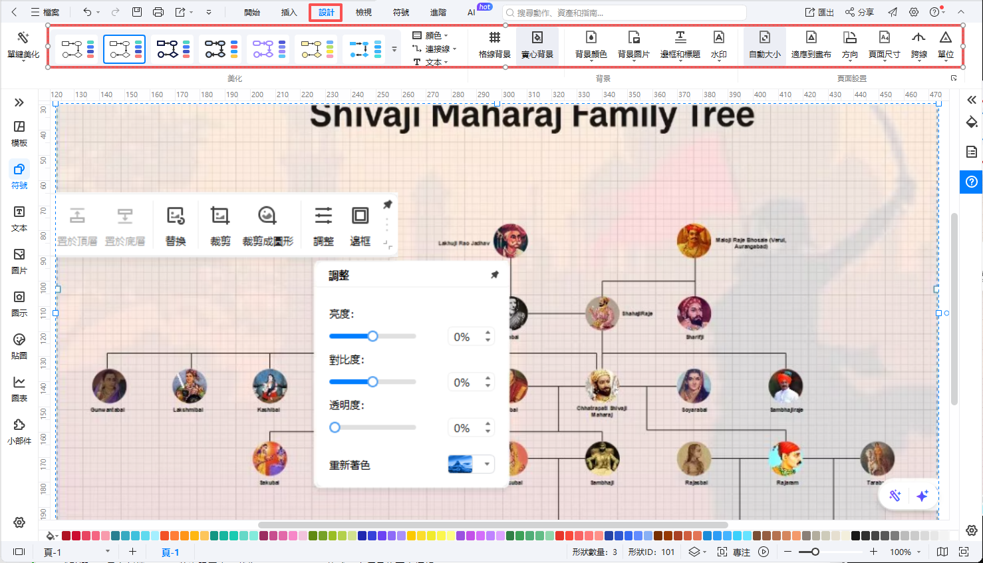Viewport: 983px width, 563px height.
Task: Click the 透明度 transparency slider handle
Action: pyautogui.click(x=335, y=427)
